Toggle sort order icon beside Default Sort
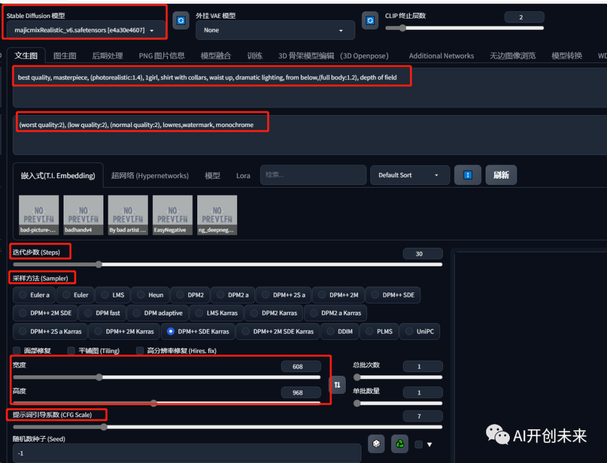 point(468,175)
